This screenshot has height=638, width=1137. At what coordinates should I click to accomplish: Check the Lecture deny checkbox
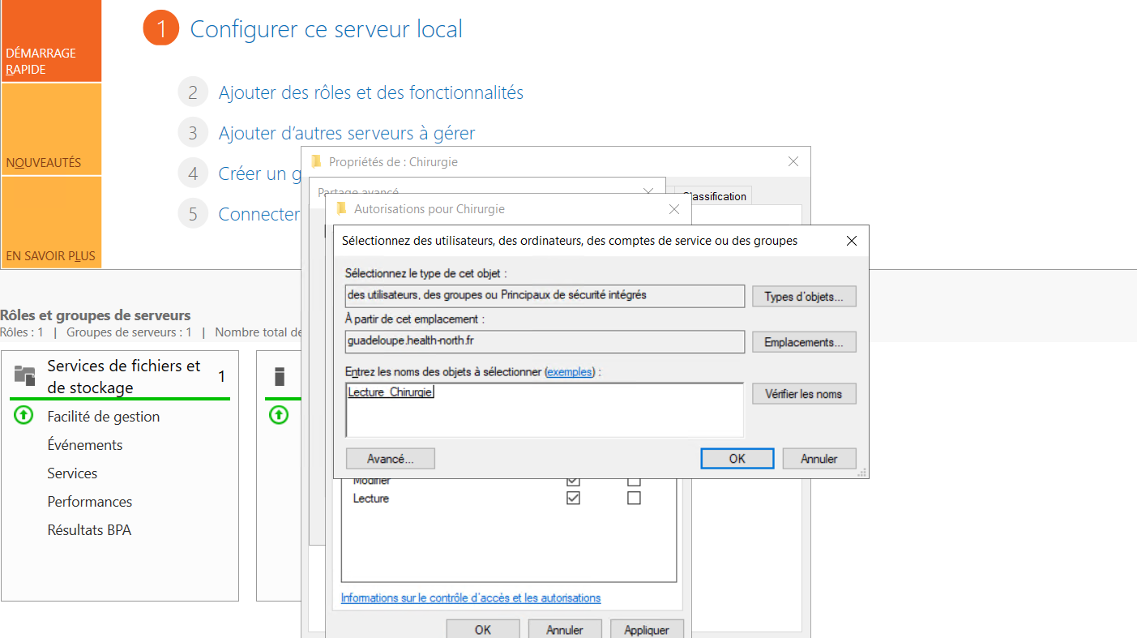coord(634,498)
